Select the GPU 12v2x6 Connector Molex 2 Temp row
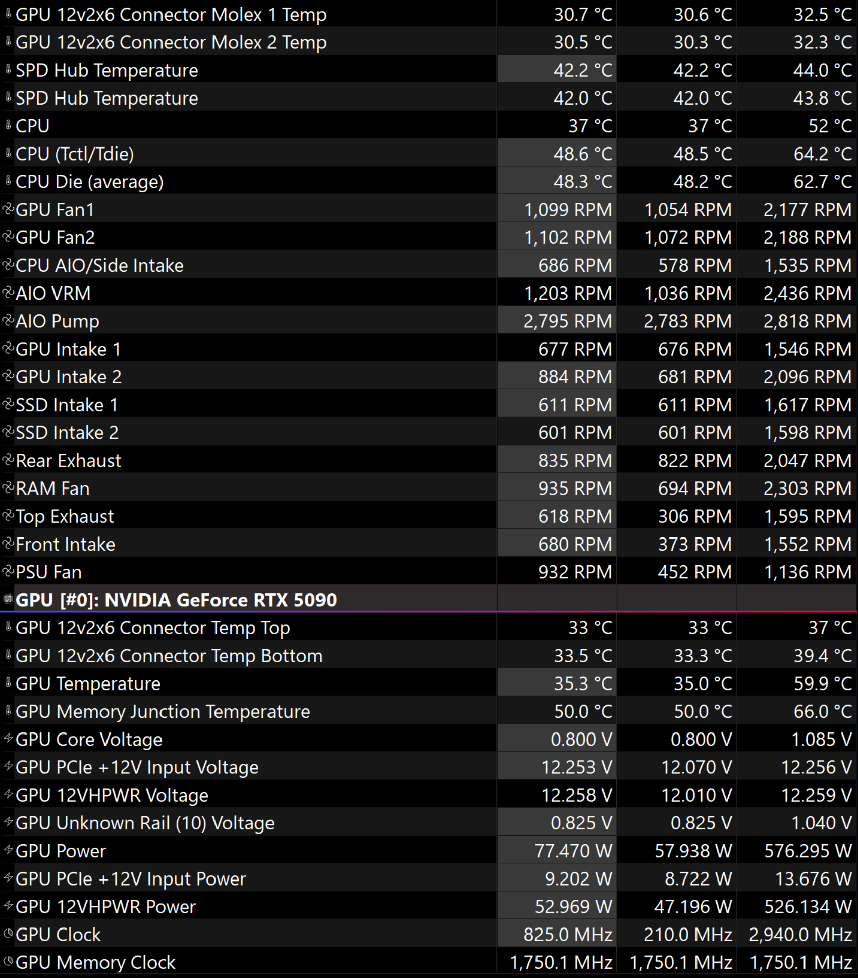858x978 pixels. (x=429, y=42)
